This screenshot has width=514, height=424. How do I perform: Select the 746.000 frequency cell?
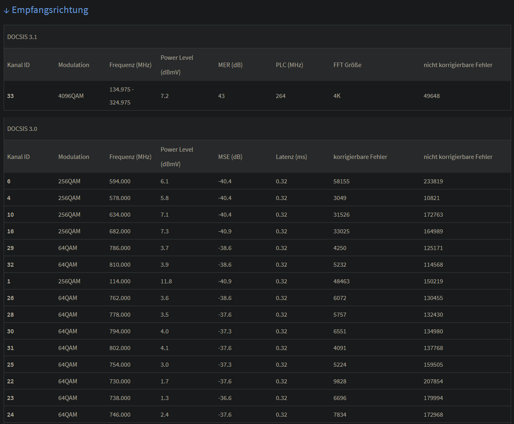pos(120,415)
